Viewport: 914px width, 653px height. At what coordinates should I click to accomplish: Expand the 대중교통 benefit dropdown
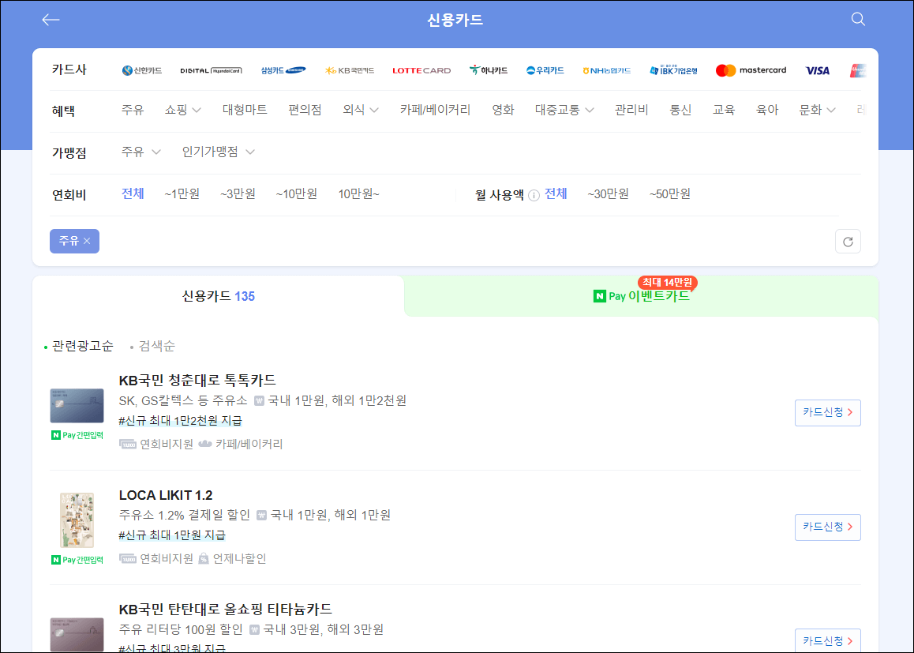[564, 110]
